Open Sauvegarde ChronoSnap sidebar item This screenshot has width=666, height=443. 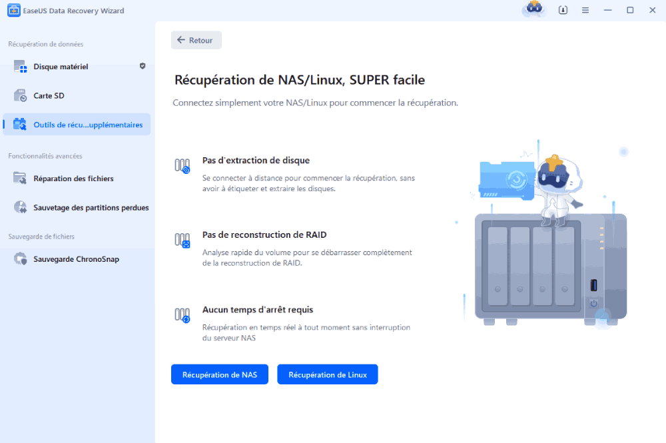pyautogui.click(x=77, y=258)
